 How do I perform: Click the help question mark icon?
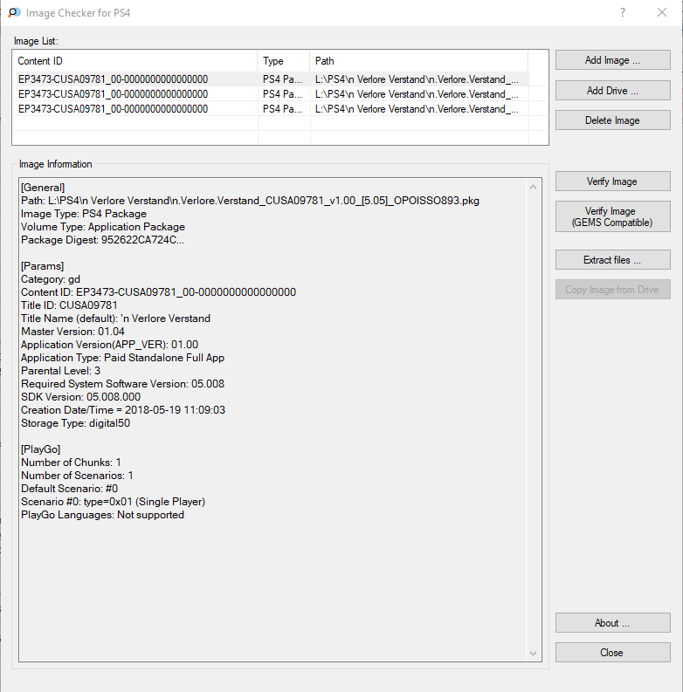point(623,12)
